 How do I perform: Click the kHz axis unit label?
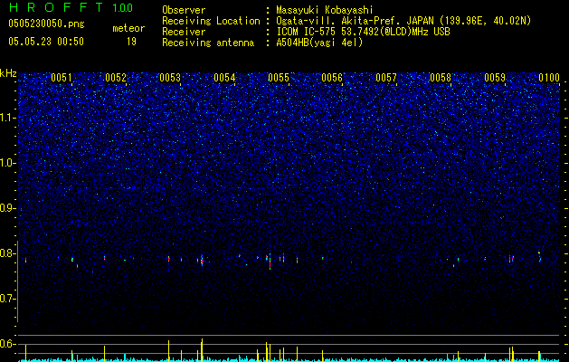[8, 73]
